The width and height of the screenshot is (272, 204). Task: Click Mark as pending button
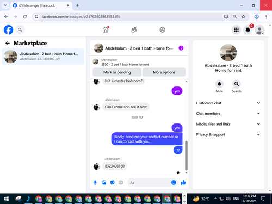(x=117, y=72)
